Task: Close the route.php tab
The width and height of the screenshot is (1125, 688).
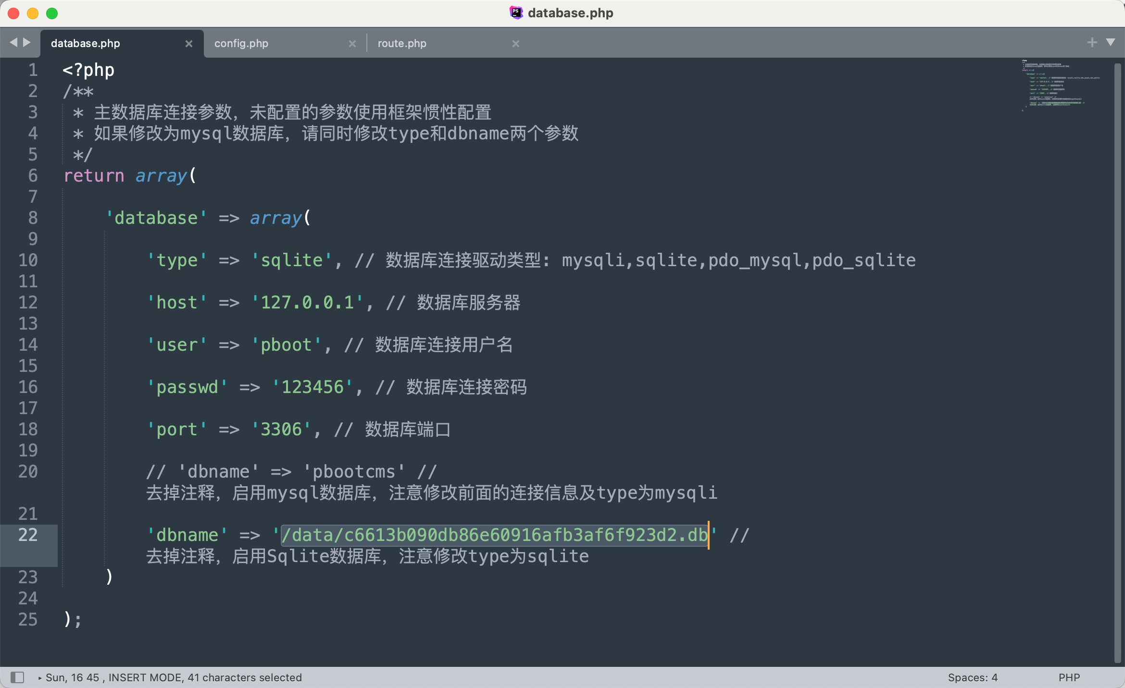Action: tap(516, 44)
